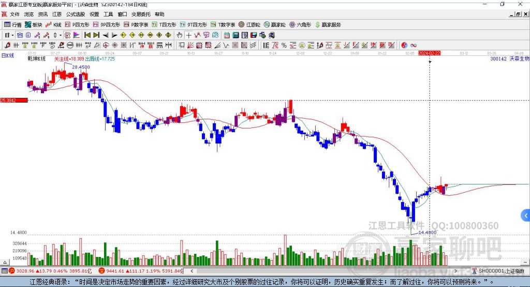Viewport: 530px width, 287px height.
Task: Open the 行情 market quotes view
Action: point(12,25)
